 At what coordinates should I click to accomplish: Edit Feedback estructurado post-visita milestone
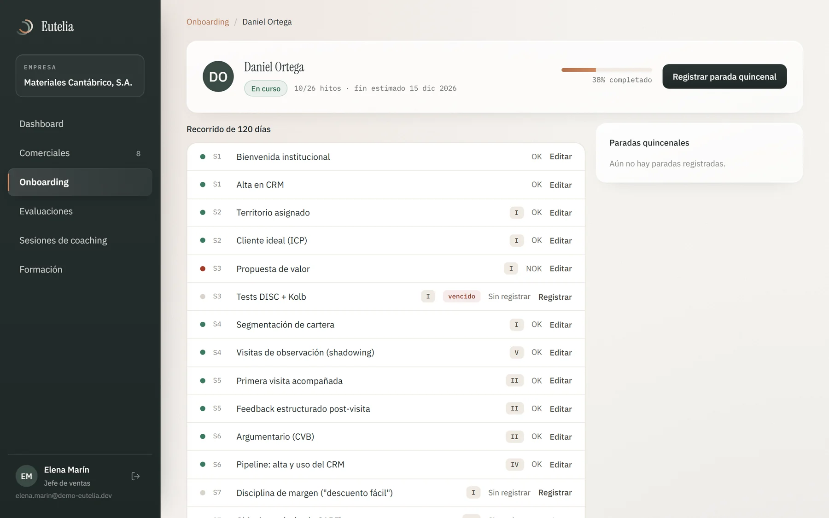560,409
